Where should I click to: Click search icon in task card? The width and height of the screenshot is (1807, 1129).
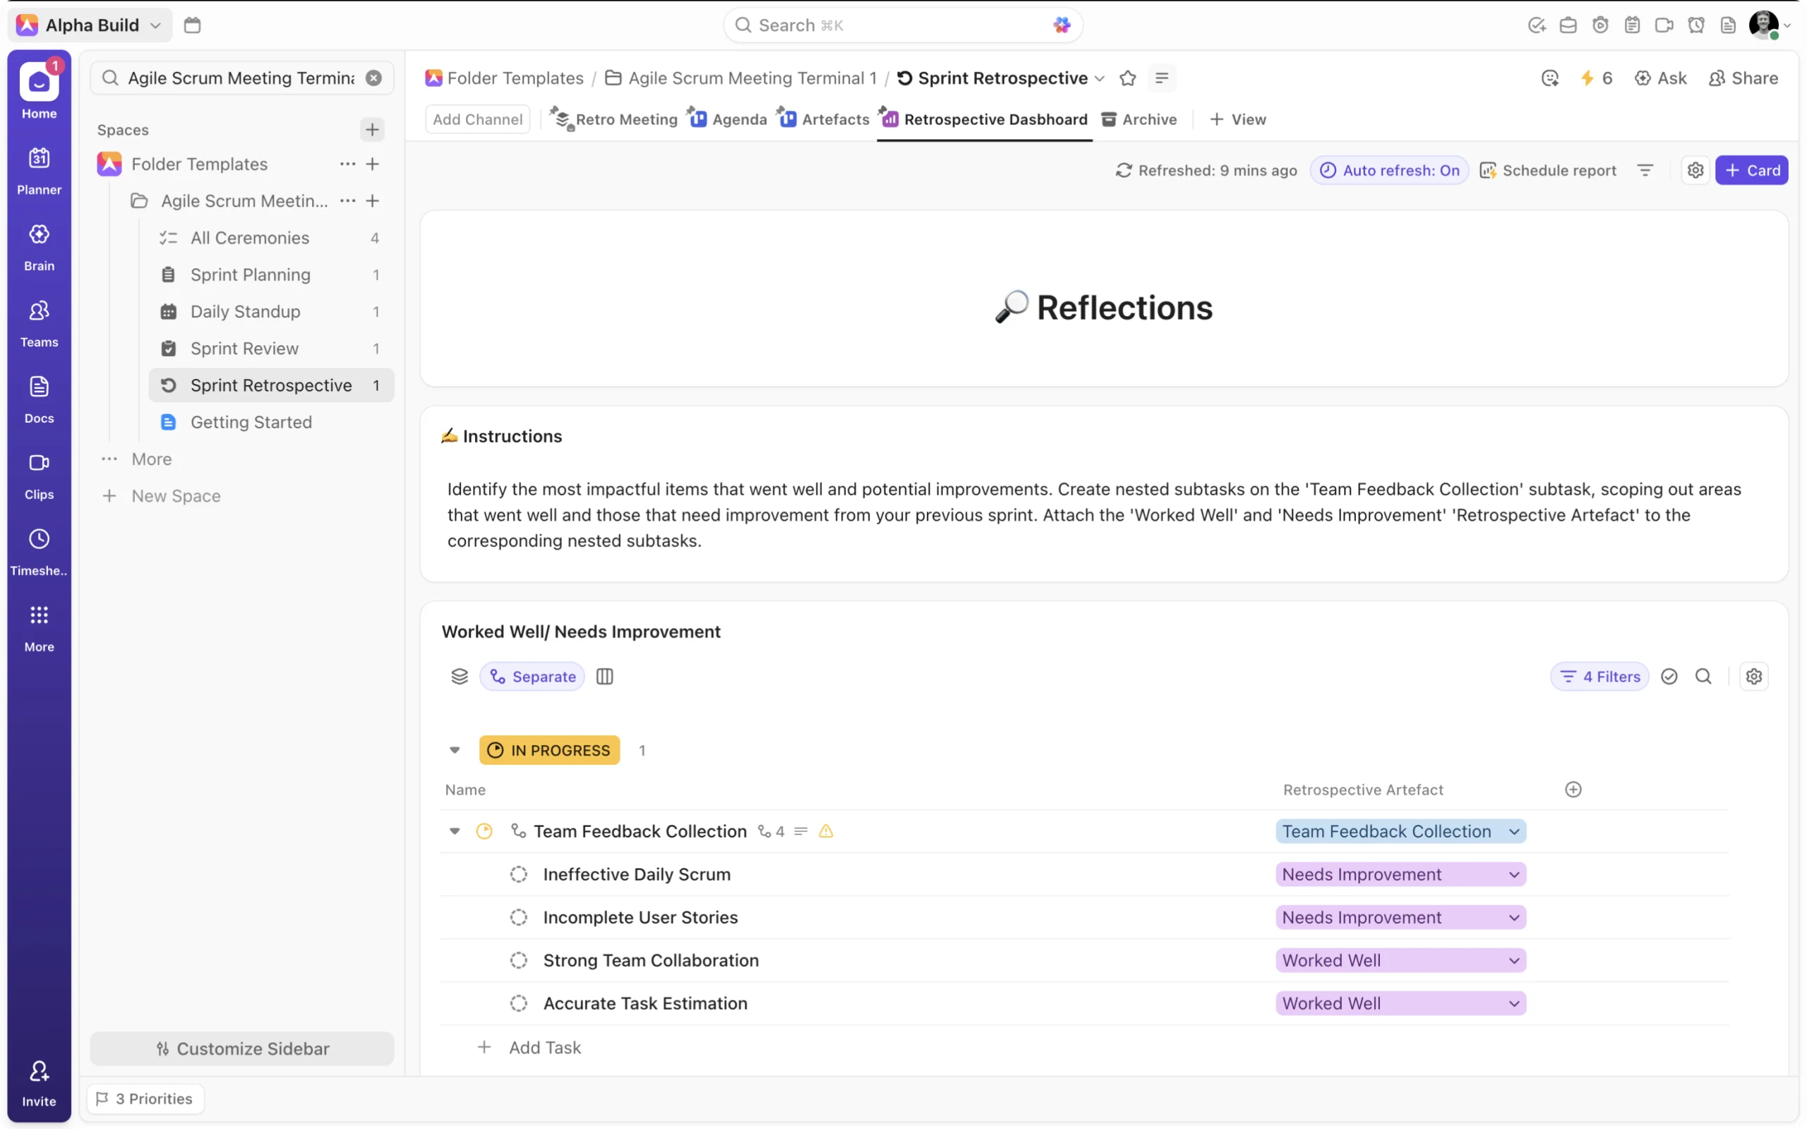point(1703,677)
